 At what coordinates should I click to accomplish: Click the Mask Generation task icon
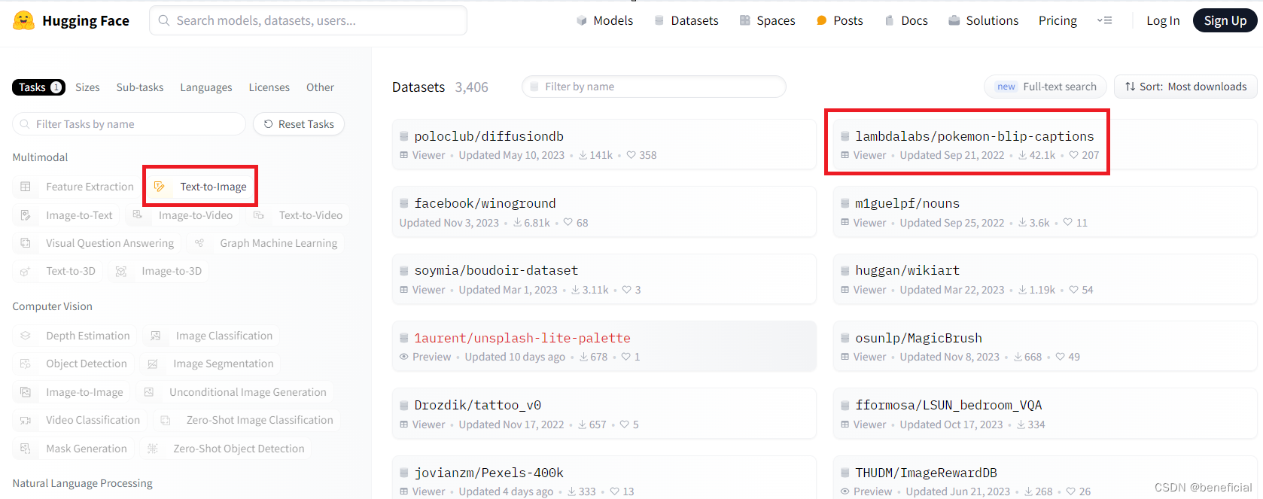(x=26, y=449)
